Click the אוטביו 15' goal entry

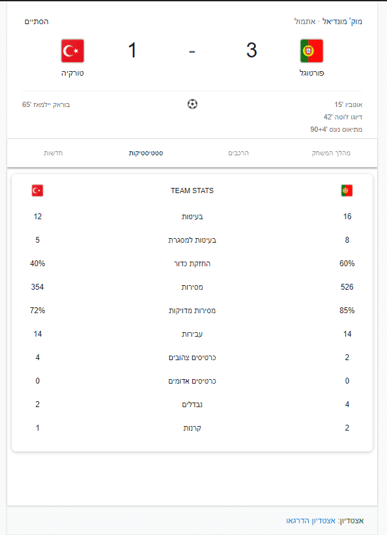[x=348, y=105]
